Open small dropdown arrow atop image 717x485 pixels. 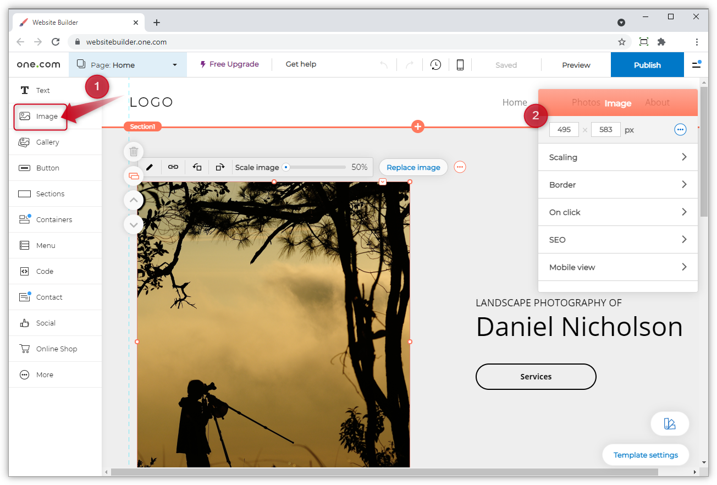383,181
